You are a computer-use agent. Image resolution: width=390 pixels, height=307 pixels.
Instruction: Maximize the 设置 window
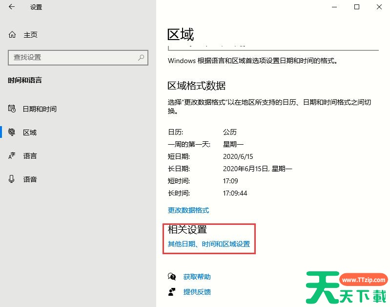point(357,7)
